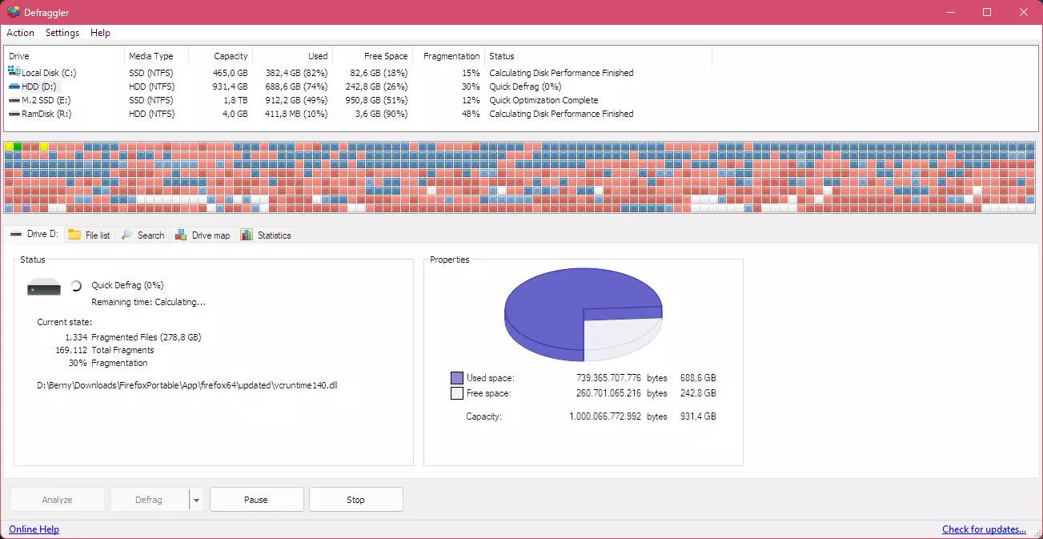Click the green block in the drive map
Viewport: 1043px width, 539px height.
[x=18, y=147]
